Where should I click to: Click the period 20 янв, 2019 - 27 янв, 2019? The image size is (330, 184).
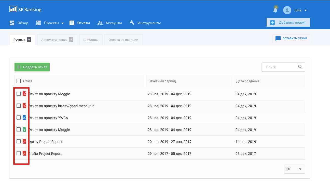click(170, 142)
